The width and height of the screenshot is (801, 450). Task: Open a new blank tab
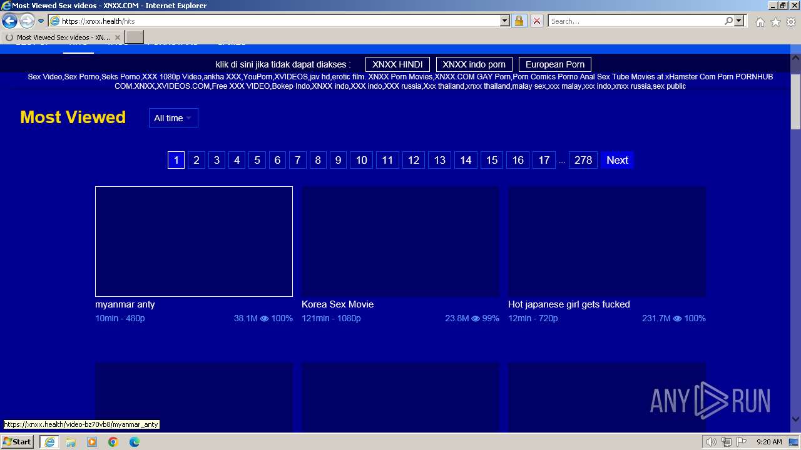pos(135,37)
